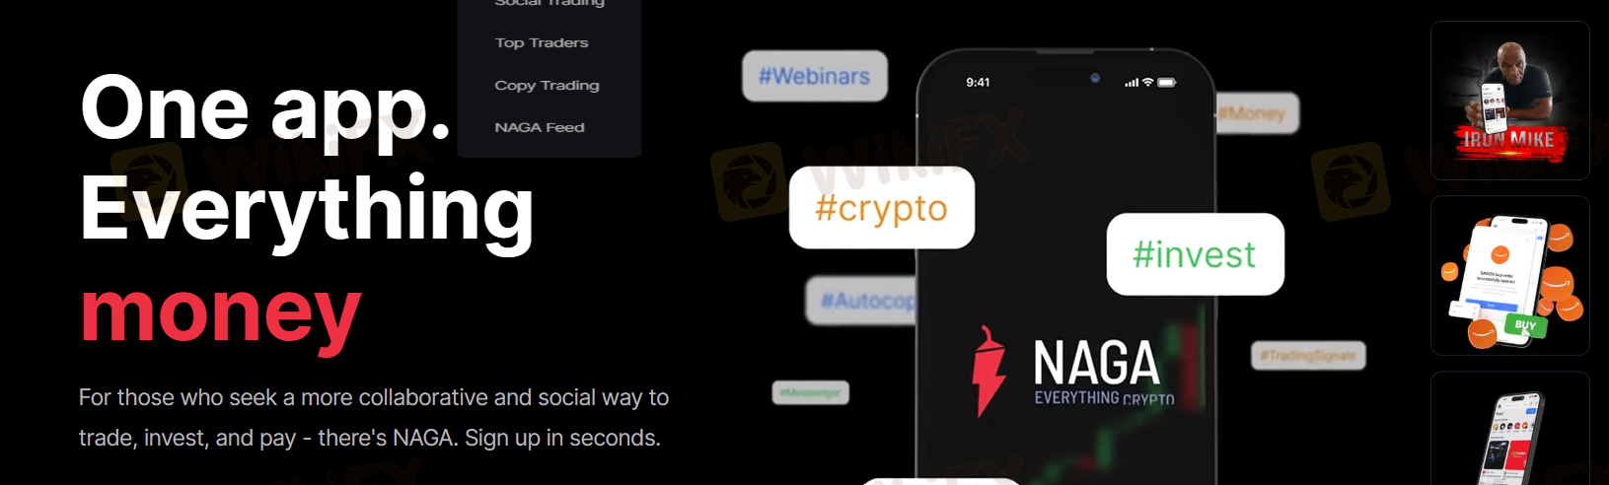Click the red money headline word
The width and height of the screenshot is (1609, 485).
point(221,312)
